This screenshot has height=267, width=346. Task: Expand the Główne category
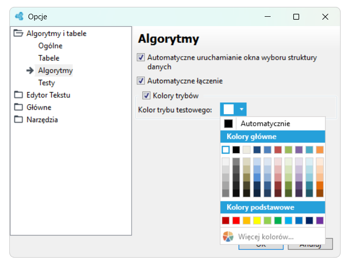click(x=39, y=107)
